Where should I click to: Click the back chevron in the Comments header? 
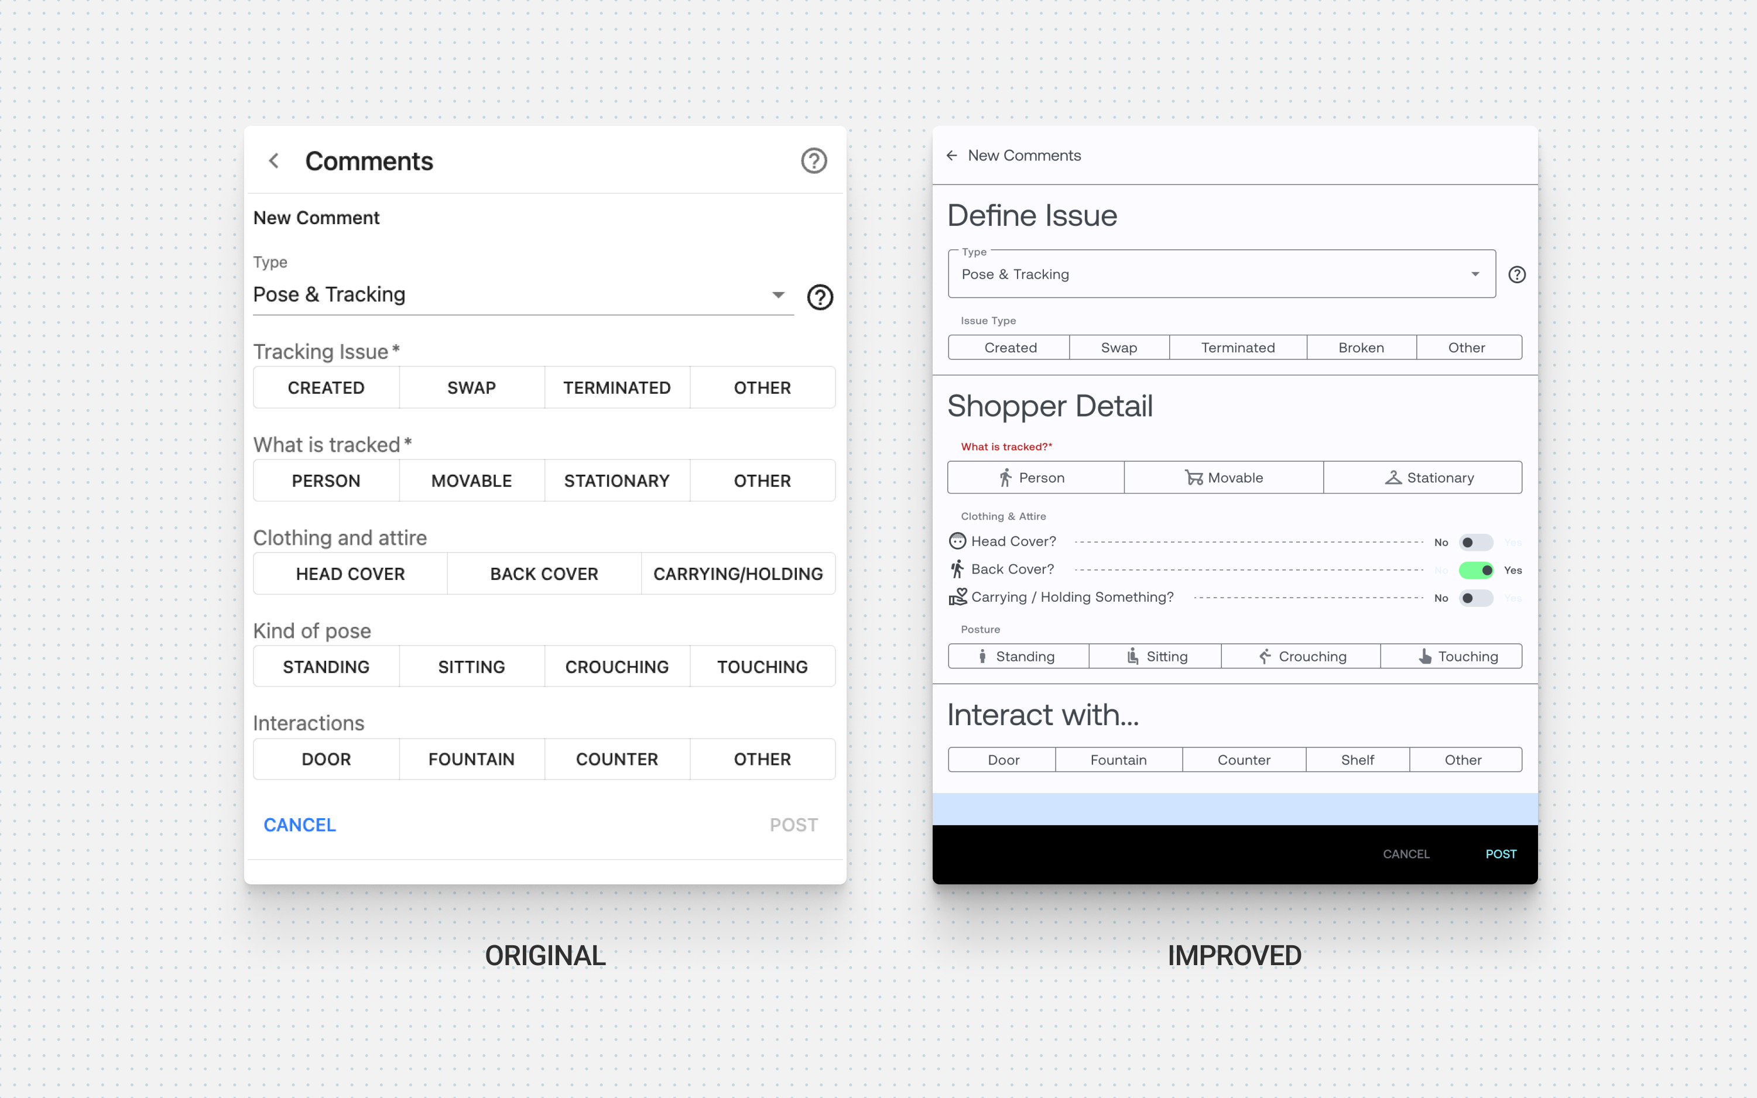[274, 160]
